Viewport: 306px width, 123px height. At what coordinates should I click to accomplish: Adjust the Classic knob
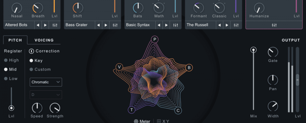tap(219, 8)
